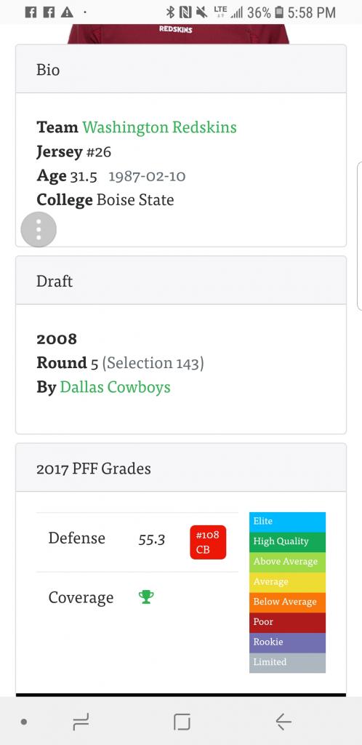Tap the Draft section header
The width and height of the screenshot is (362, 745).
181,280
